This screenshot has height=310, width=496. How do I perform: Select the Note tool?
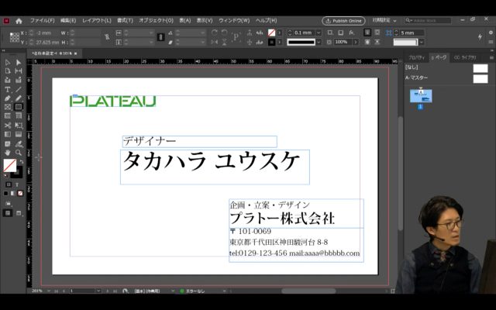[8, 144]
